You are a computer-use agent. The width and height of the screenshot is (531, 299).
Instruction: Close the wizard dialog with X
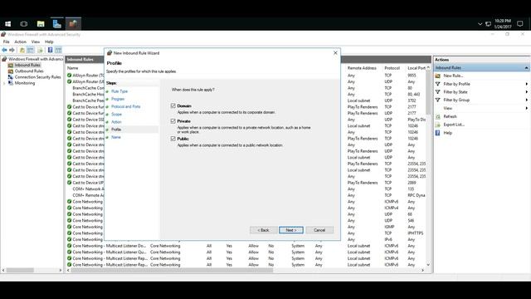335,53
